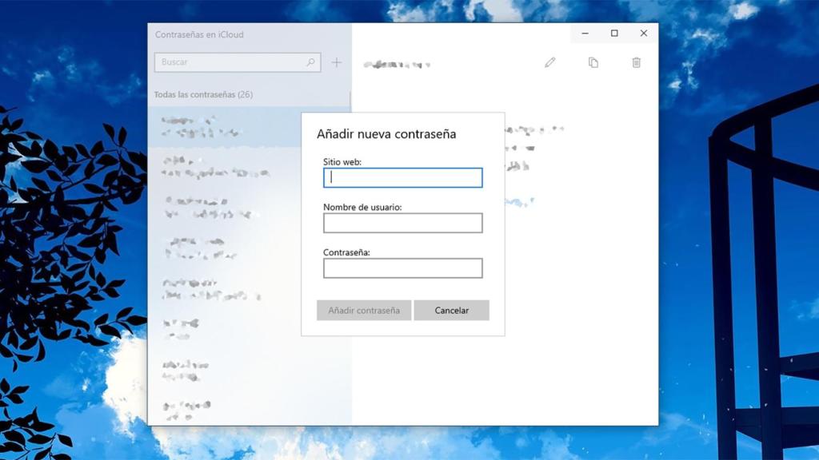The image size is (819, 460).
Task: Focus the Sitio web input field
Action: tap(402, 177)
